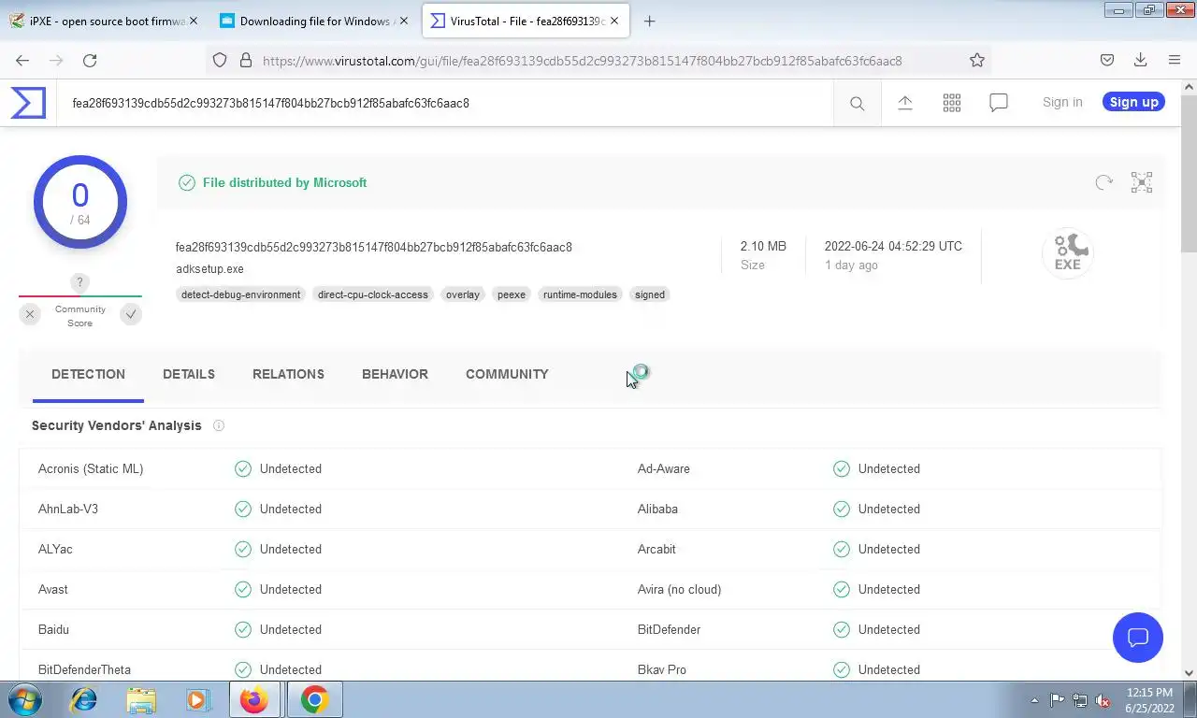The height and width of the screenshot is (718, 1197).
Task: Reanalyze file with the refresh icon
Action: coord(1104,182)
